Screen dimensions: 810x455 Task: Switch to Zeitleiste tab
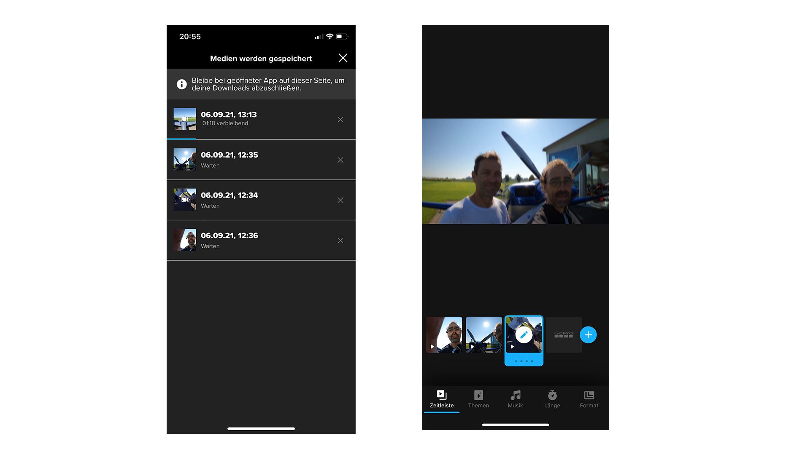click(x=442, y=399)
